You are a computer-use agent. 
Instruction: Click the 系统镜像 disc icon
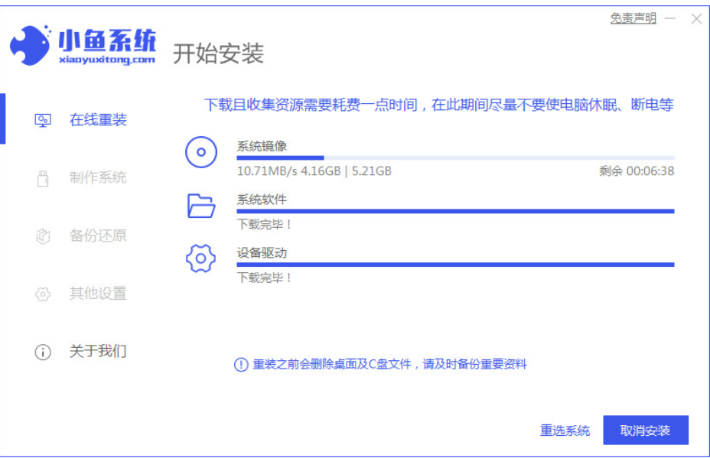201,152
